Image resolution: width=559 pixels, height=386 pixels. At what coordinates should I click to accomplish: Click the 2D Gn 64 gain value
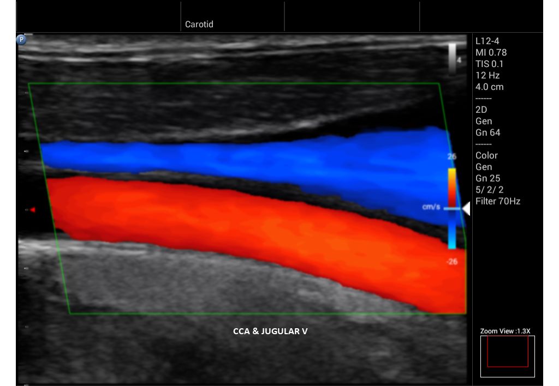point(487,132)
